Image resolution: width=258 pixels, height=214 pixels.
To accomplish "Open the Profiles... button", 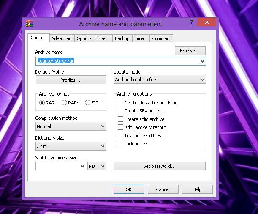I will coord(71,80).
